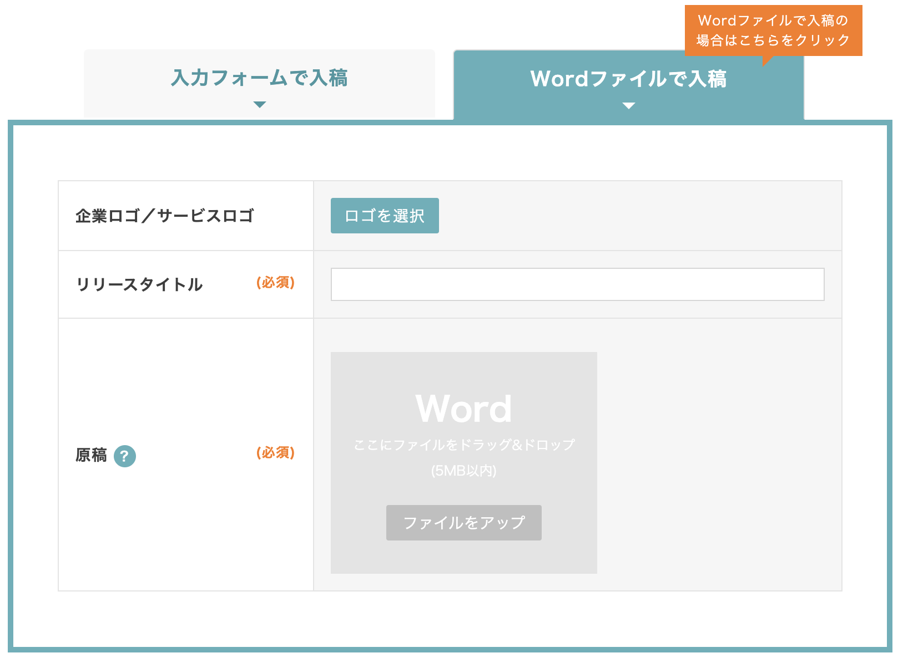The height and width of the screenshot is (663, 898).
Task: Click the リリースタイトル field label
Action: click(139, 284)
